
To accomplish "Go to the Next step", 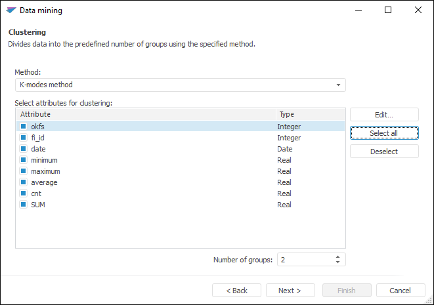I will click(290, 291).
